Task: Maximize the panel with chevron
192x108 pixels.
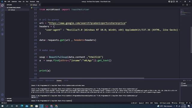Action: (188, 81)
